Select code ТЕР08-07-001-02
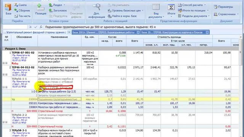 click(23, 53)
